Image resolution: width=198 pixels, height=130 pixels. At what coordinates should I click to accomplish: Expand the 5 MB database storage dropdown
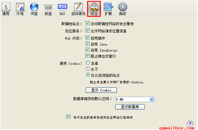[x=135, y=99]
